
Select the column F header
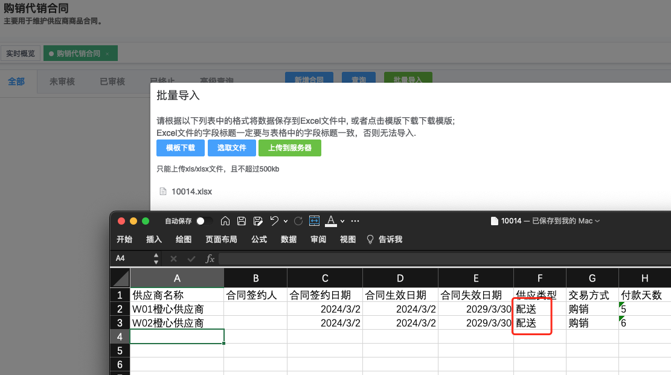coord(539,278)
